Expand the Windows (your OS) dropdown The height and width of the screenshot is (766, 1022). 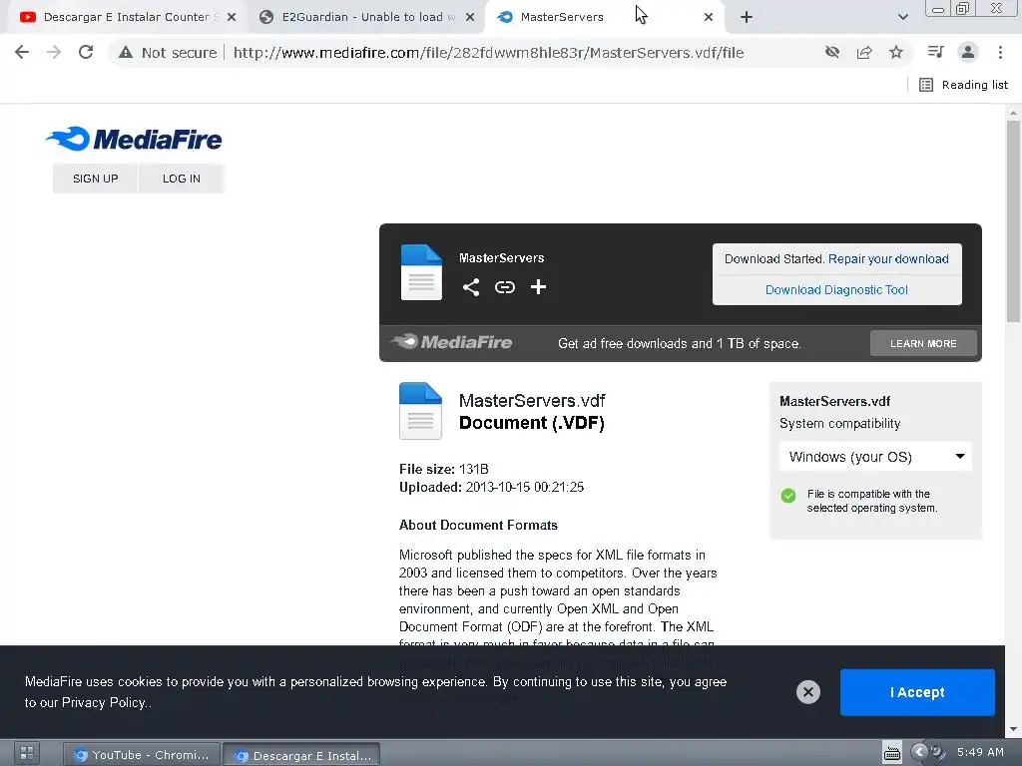click(x=875, y=457)
